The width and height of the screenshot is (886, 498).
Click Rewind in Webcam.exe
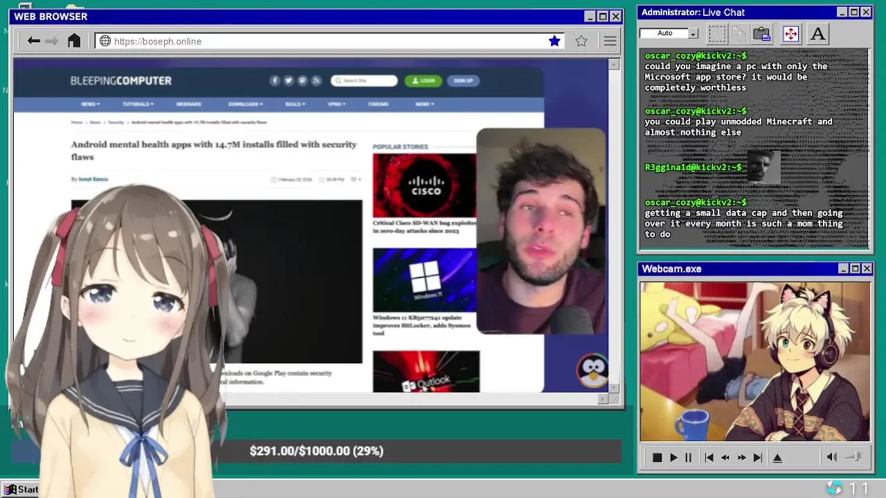[x=725, y=457]
